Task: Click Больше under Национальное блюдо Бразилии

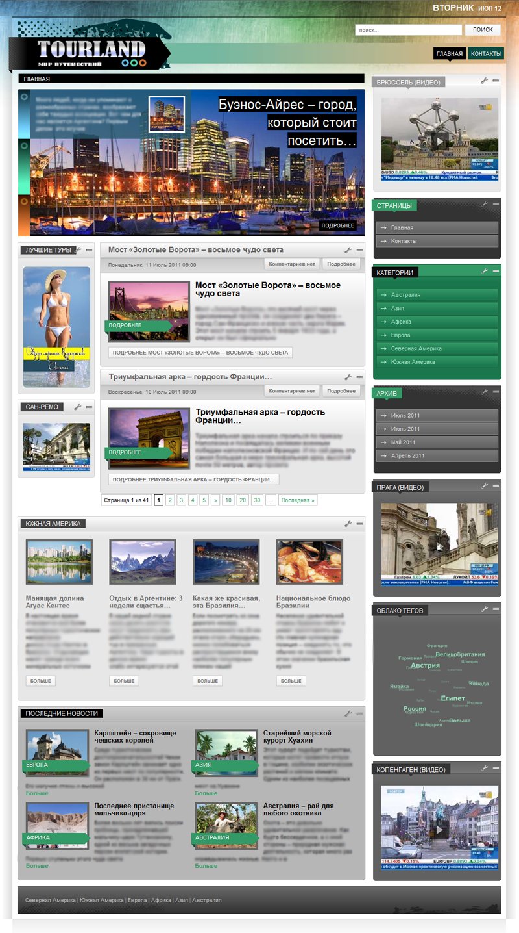Action: pyautogui.click(x=291, y=681)
